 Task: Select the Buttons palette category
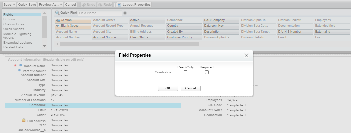(9, 19)
